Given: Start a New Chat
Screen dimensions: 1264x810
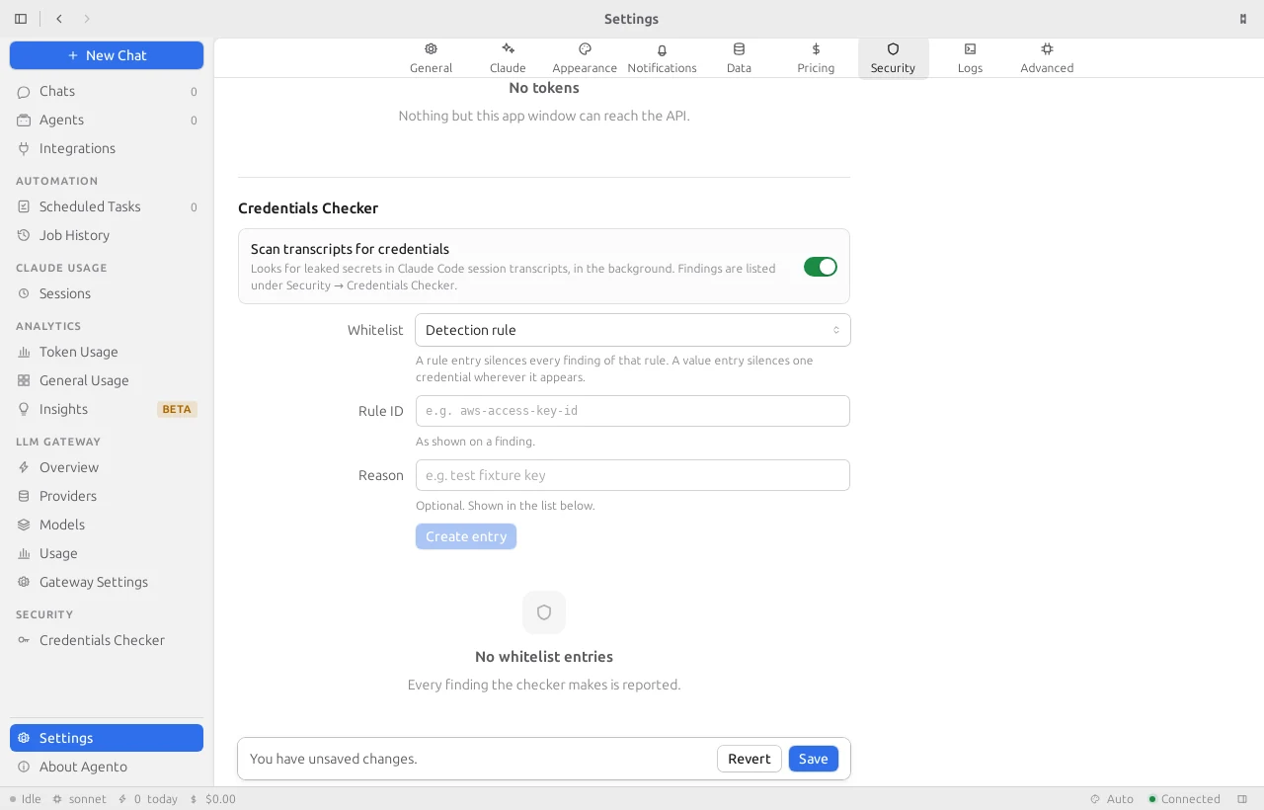Looking at the screenshot, I should click(107, 55).
